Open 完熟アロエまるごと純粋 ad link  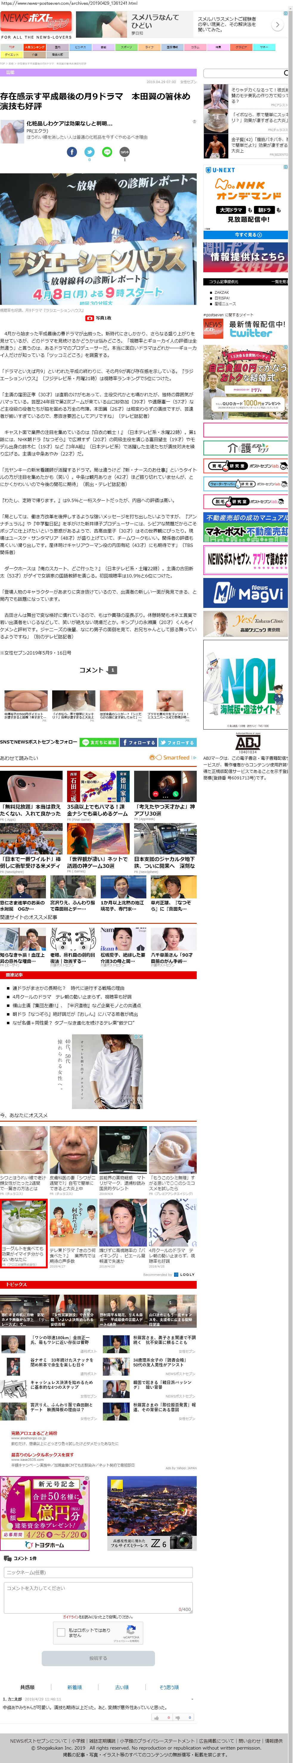click(x=34, y=1432)
